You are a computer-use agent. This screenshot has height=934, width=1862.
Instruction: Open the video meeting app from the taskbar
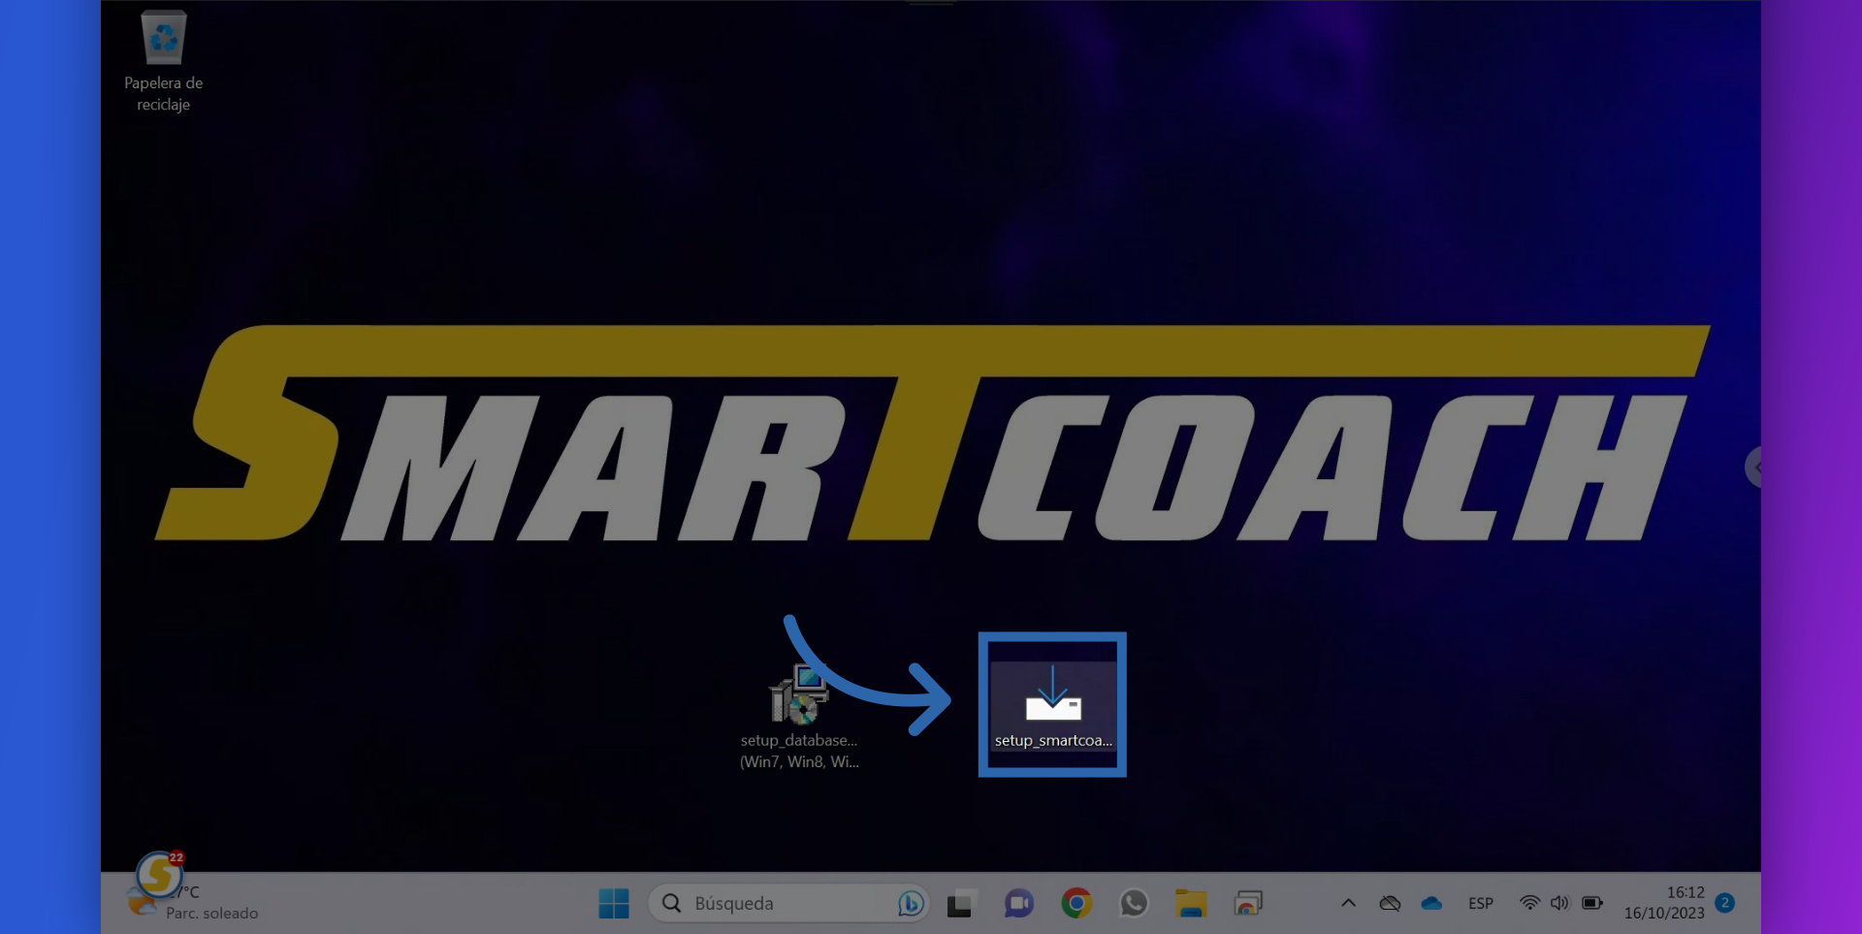[1018, 903]
